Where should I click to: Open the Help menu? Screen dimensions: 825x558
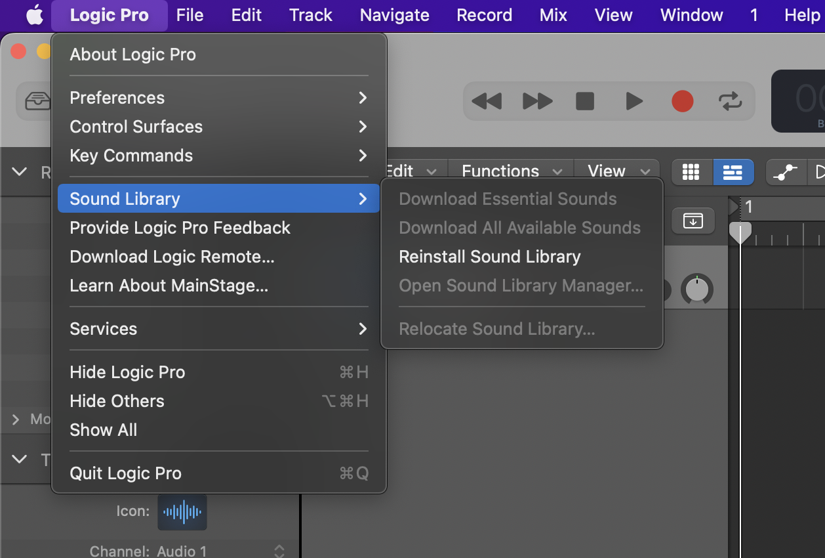coord(802,15)
